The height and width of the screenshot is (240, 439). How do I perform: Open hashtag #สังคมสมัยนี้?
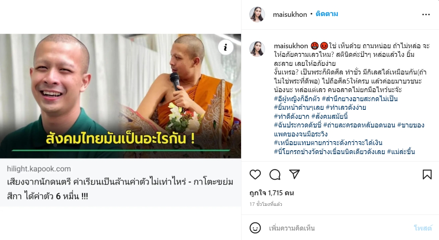coord(329,116)
